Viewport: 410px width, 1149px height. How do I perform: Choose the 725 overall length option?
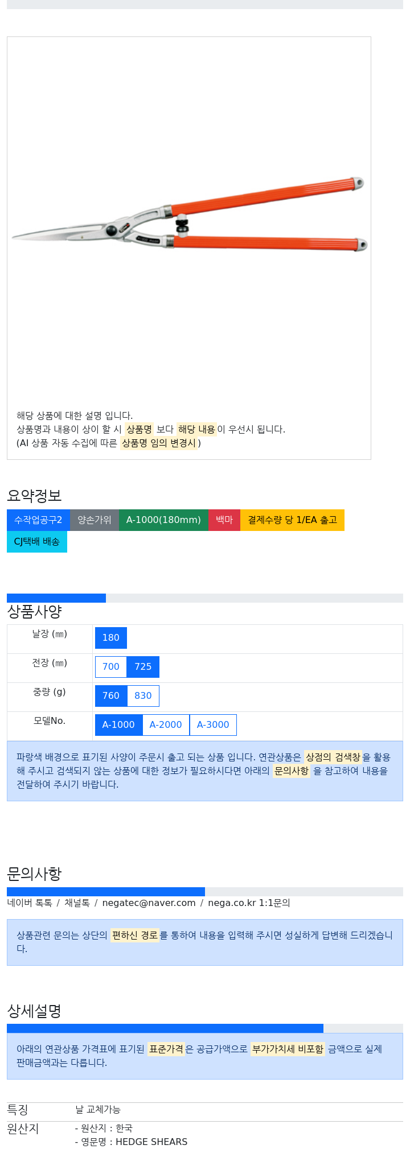point(143,667)
